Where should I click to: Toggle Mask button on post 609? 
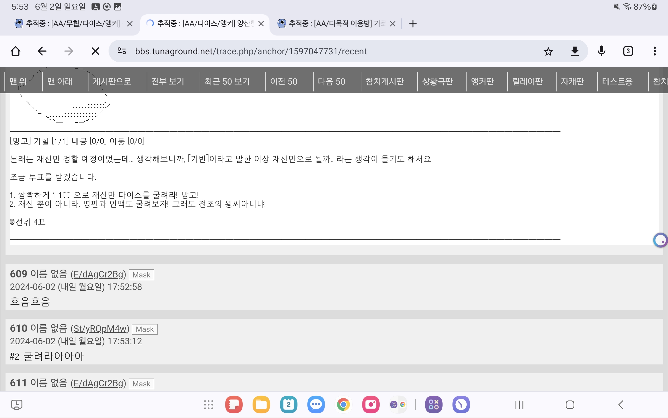[x=141, y=275]
